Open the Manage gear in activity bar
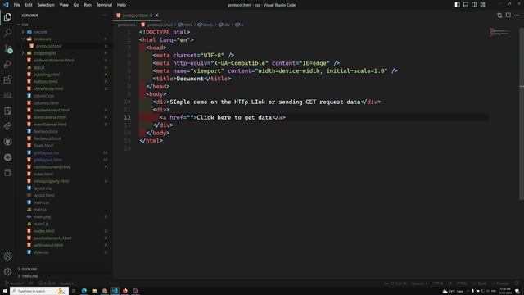The height and width of the screenshot is (295, 524). click(7, 271)
